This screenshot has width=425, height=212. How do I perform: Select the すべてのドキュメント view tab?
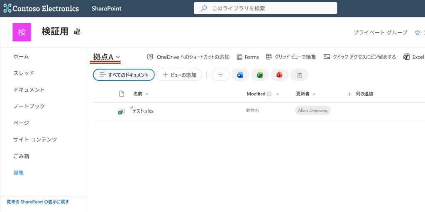click(124, 75)
